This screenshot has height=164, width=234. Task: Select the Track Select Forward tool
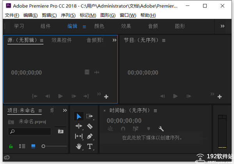90,116
